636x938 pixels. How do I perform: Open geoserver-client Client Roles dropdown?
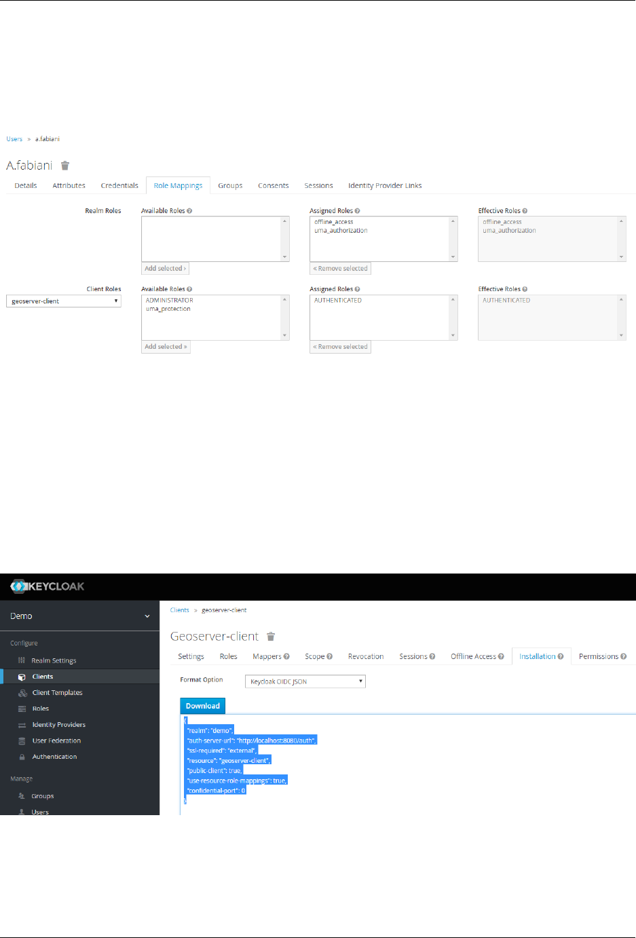pyautogui.click(x=64, y=301)
